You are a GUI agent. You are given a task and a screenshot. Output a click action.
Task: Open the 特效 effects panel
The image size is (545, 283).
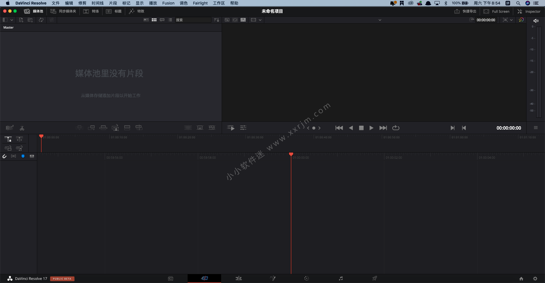137,11
